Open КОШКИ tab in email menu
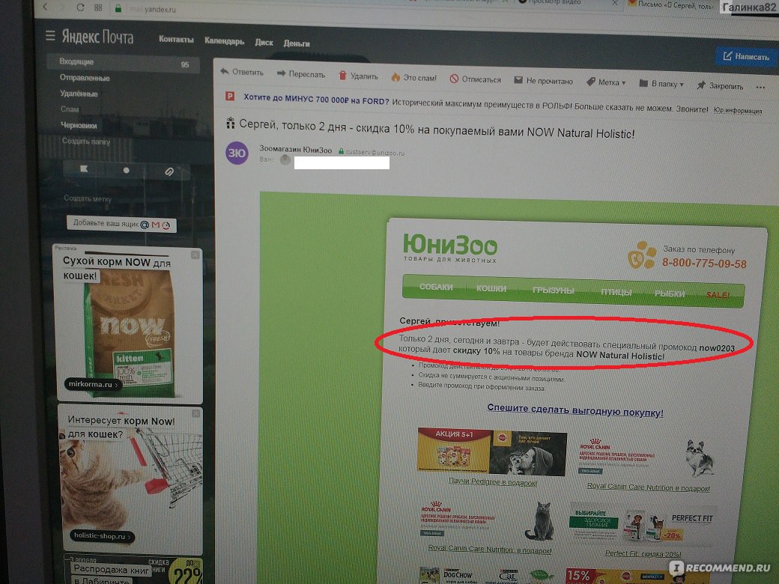 pos(491,288)
